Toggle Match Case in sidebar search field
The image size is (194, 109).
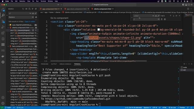tap(30, 13)
